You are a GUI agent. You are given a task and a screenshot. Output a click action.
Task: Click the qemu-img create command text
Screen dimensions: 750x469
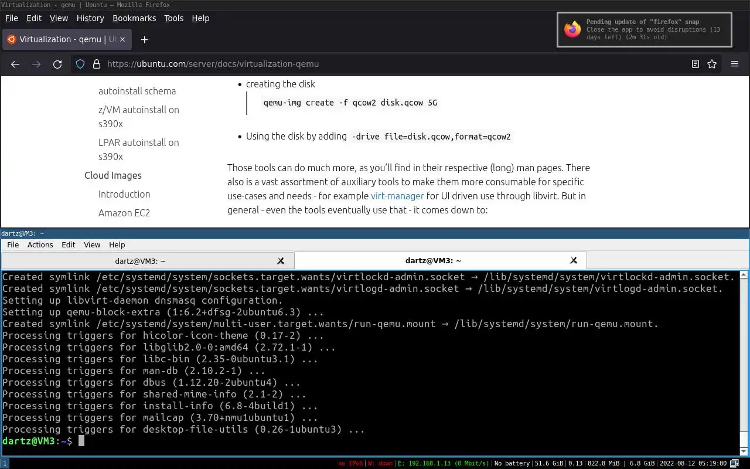tap(350, 103)
